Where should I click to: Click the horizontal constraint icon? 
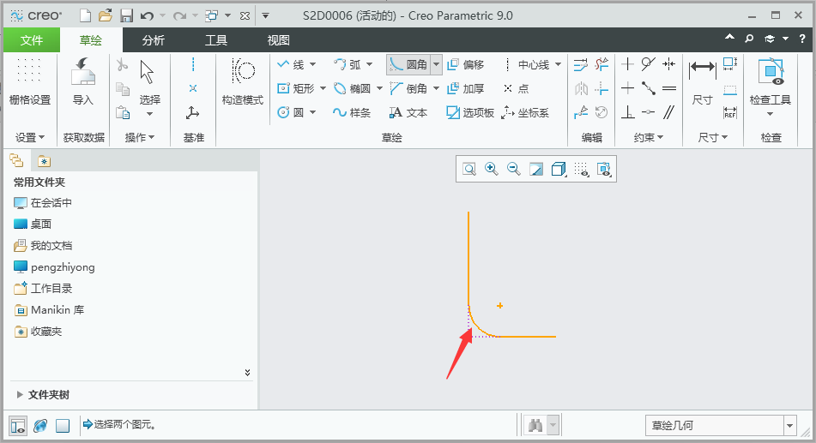click(627, 88)
